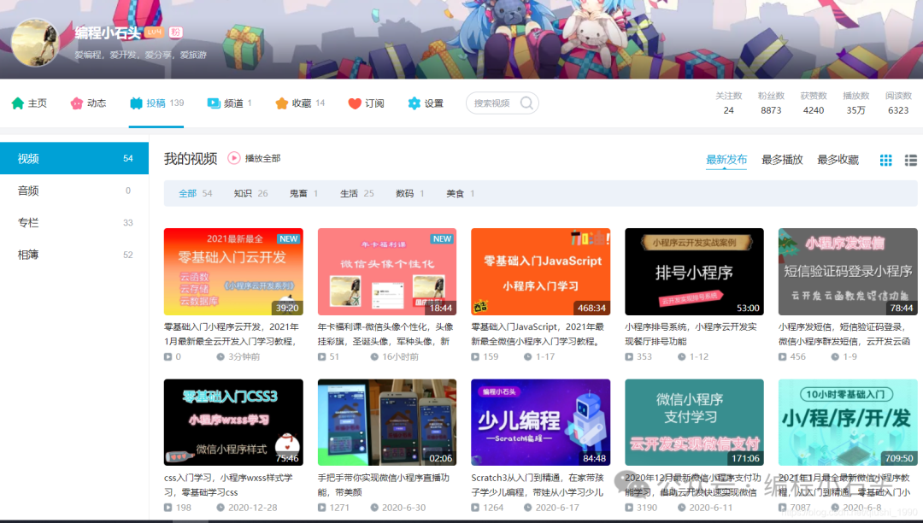
Task: Click the 粉 badge beside username
Action: pos(175,32)
